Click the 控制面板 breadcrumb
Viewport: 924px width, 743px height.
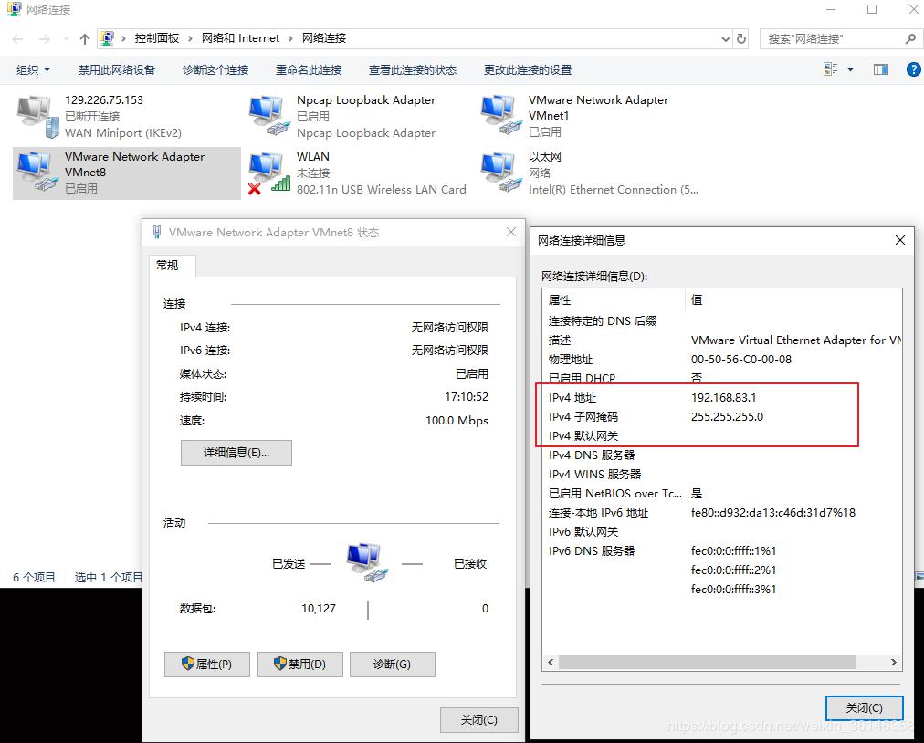tap(157, 38)
